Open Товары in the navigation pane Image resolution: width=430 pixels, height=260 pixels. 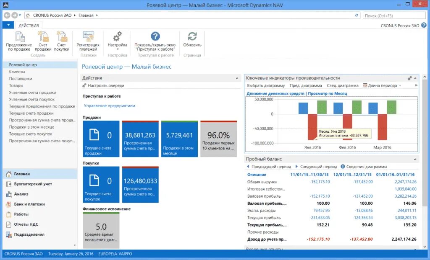[x=16, y=85]
